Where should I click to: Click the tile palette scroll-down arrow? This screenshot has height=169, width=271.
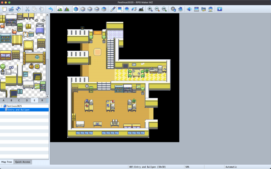(x=47, y=96)
